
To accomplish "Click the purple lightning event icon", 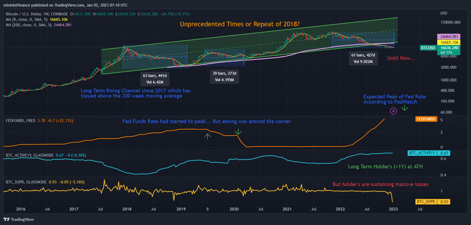I will tap(393, 111).
